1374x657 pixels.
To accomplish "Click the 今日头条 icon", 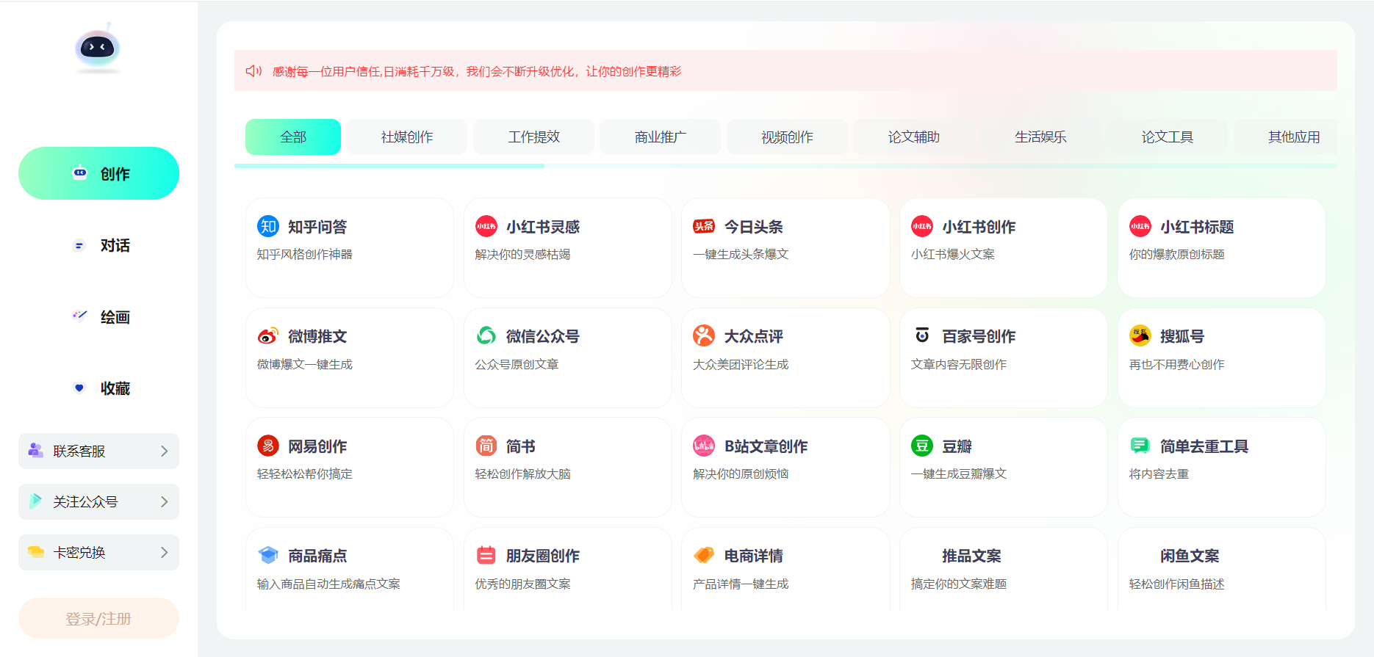I will pyautogui.click(x=704, y=226).
